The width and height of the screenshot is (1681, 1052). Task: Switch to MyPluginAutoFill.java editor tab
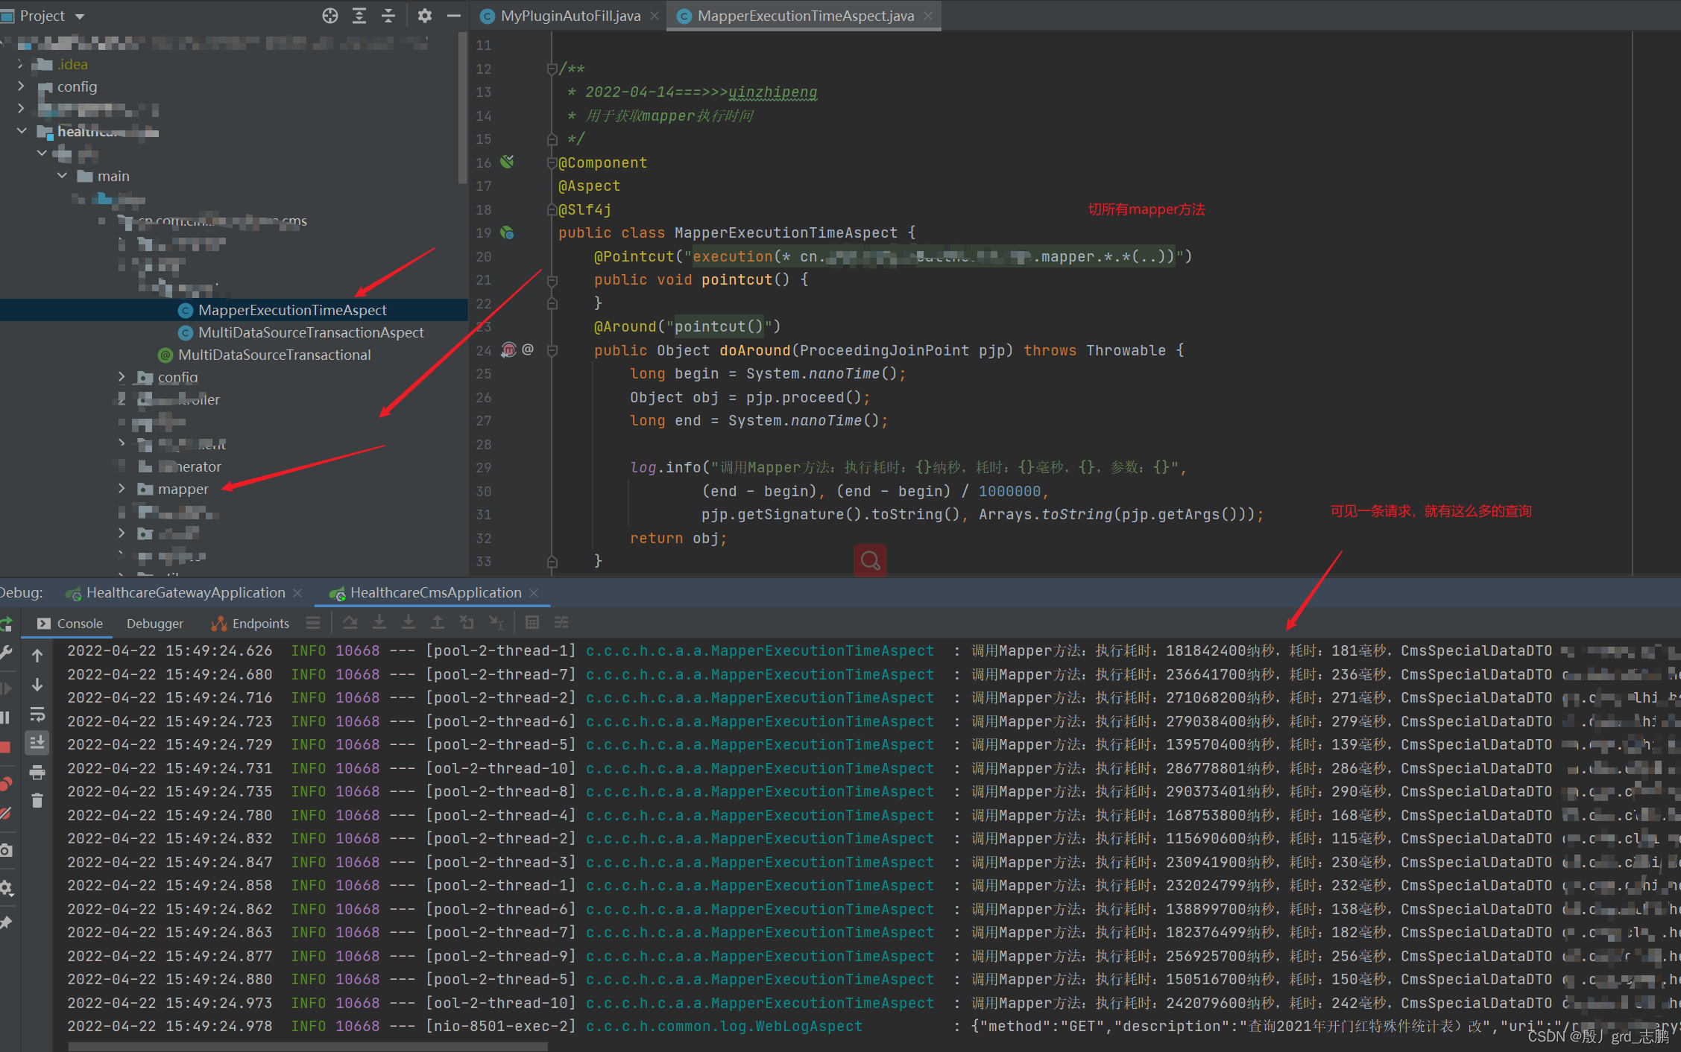click(570, 16)
